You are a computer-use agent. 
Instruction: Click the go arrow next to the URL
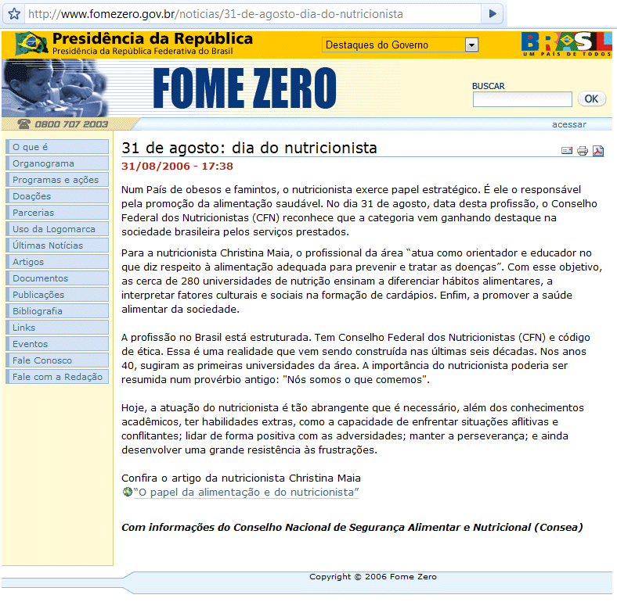click(492, 14)
